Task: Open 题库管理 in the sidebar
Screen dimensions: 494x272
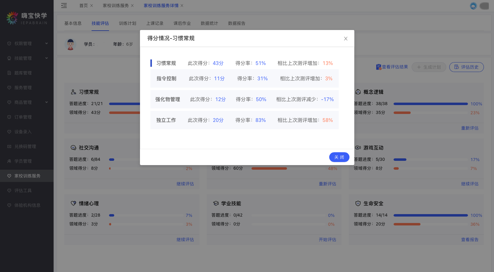Action: 23,73
